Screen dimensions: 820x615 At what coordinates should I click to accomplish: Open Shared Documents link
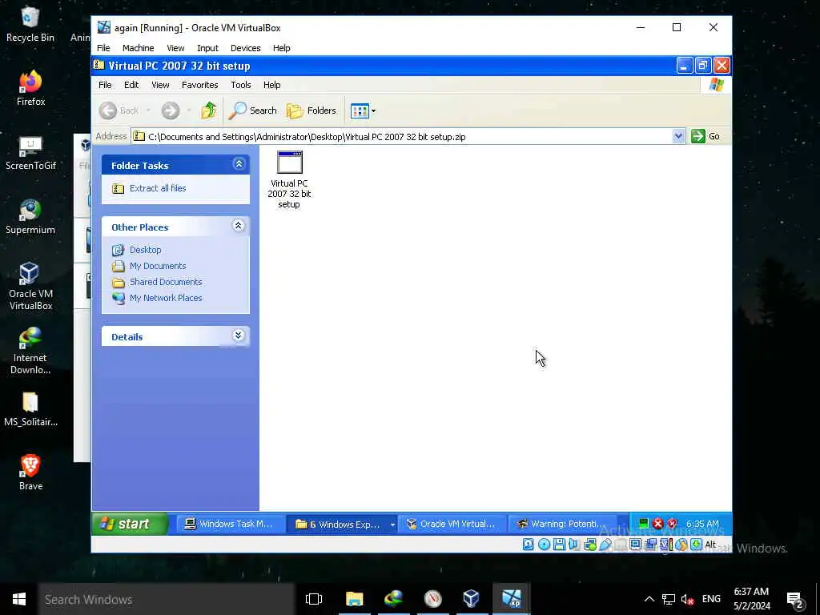[166, 282]
